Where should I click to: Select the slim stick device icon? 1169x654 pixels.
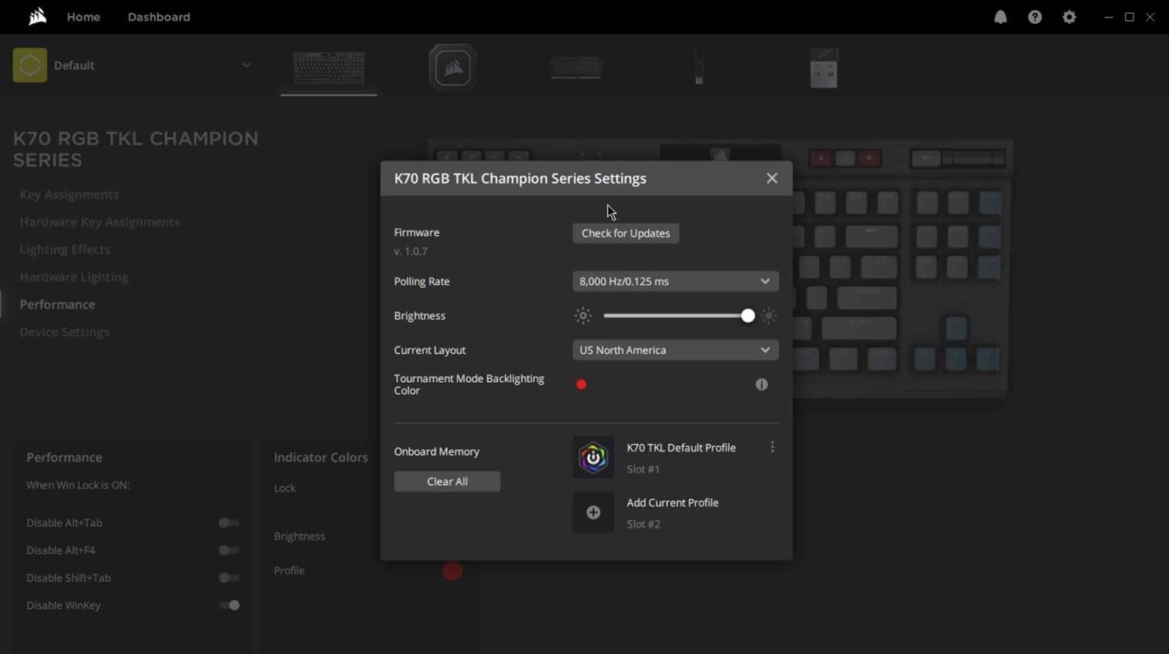[x=699, y=68]
